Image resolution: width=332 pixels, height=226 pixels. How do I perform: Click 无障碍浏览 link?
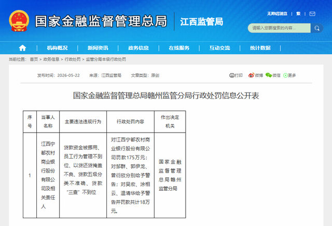pos(277,14)
